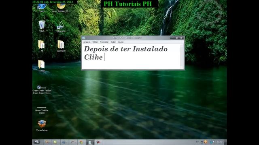The image size is (259, 145).
Task: Open the Trash recycle bin icon
Action: [42, 26]
